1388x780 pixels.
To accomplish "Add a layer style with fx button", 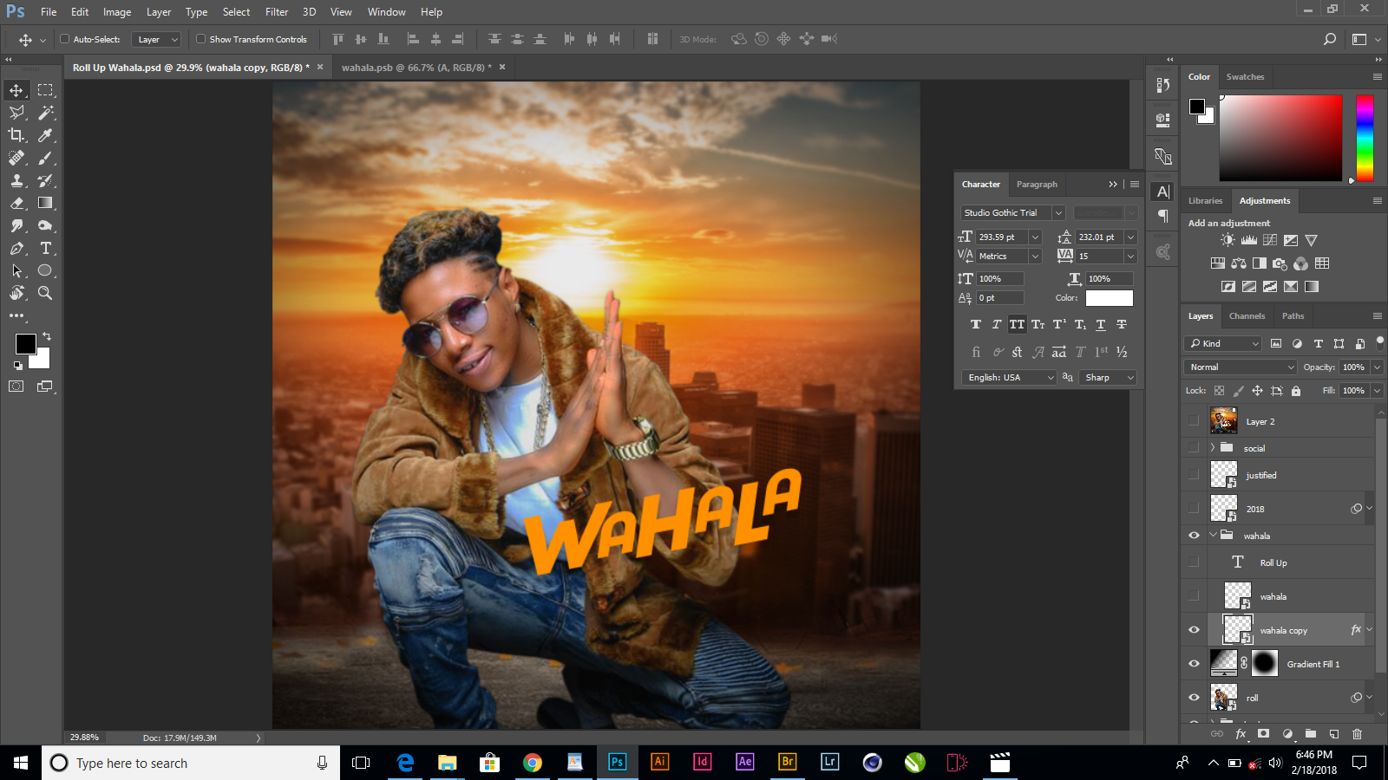I will [x=1241, y=733].
